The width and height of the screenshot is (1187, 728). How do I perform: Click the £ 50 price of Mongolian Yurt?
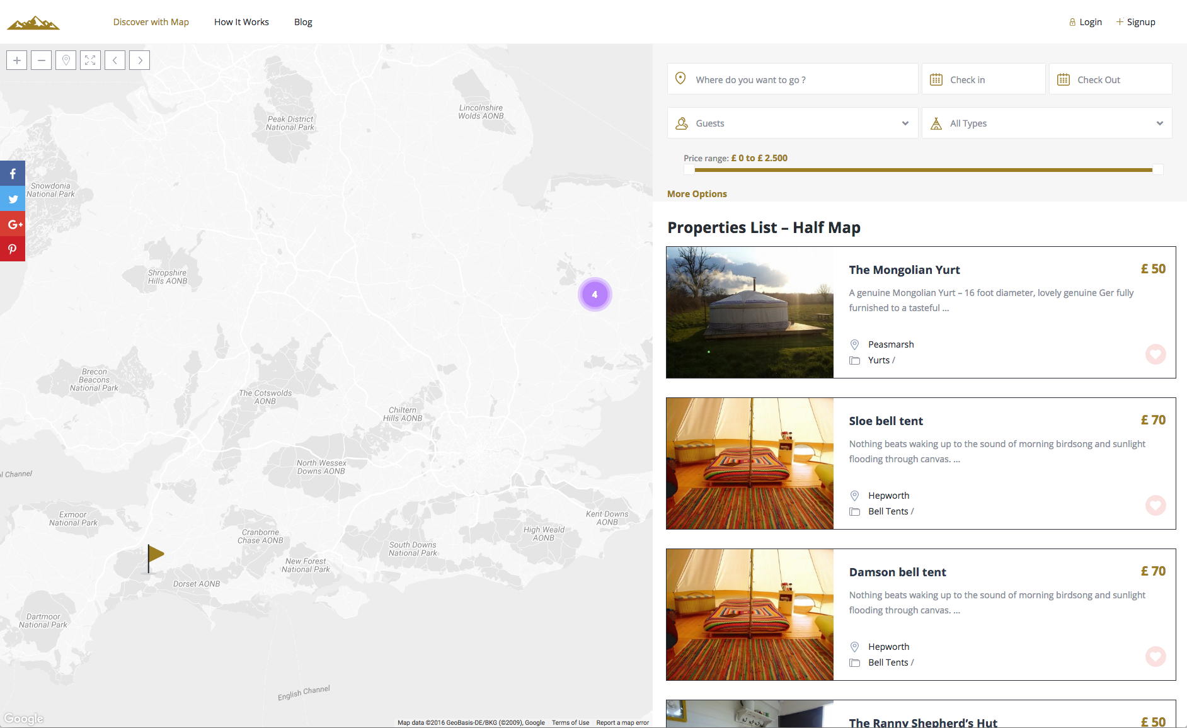(1153, 269)
